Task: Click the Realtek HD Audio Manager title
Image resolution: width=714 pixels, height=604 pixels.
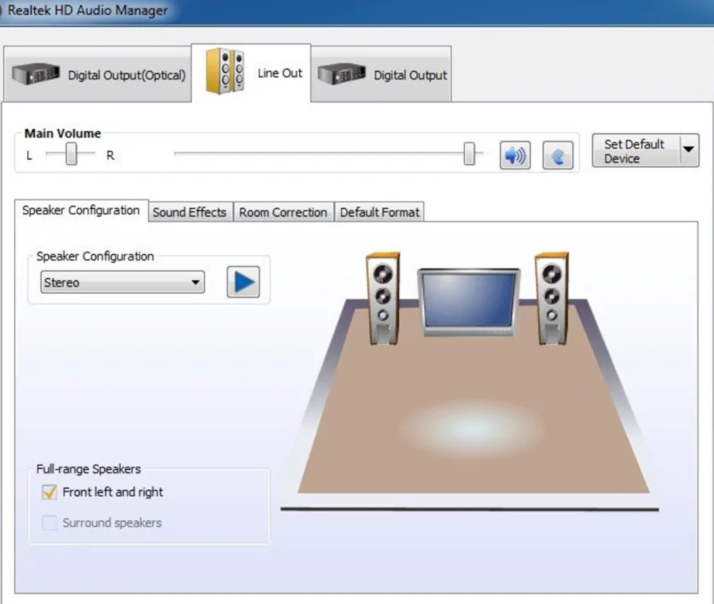Action: [x=87, y=10]
